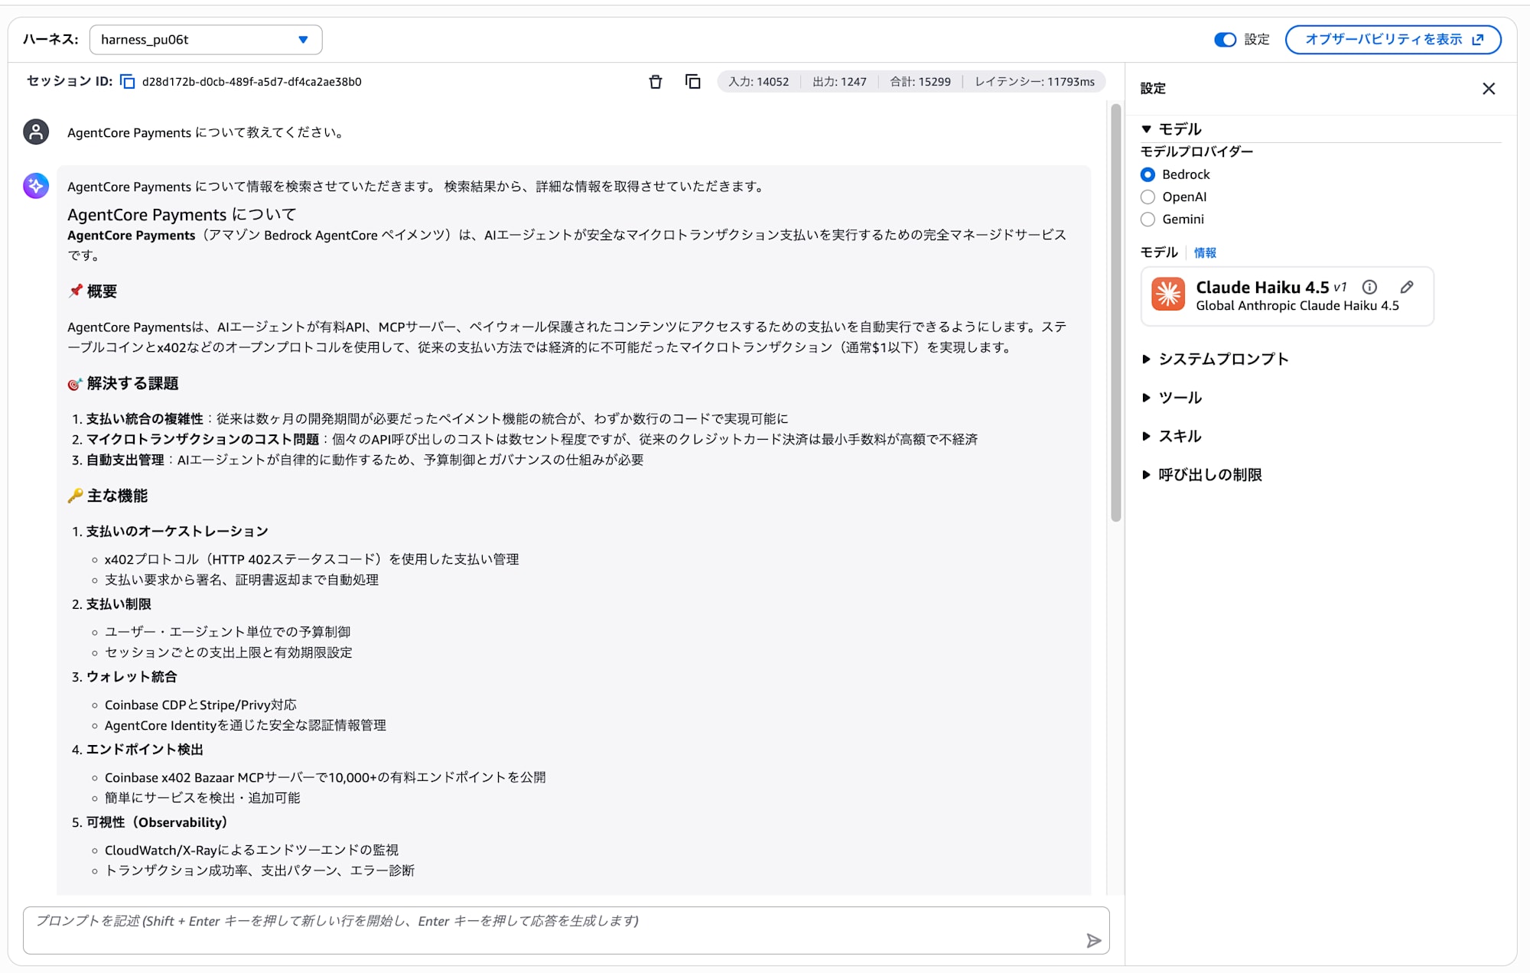
Task: Delete the session using the trash icon
Action: pos(656,82)
